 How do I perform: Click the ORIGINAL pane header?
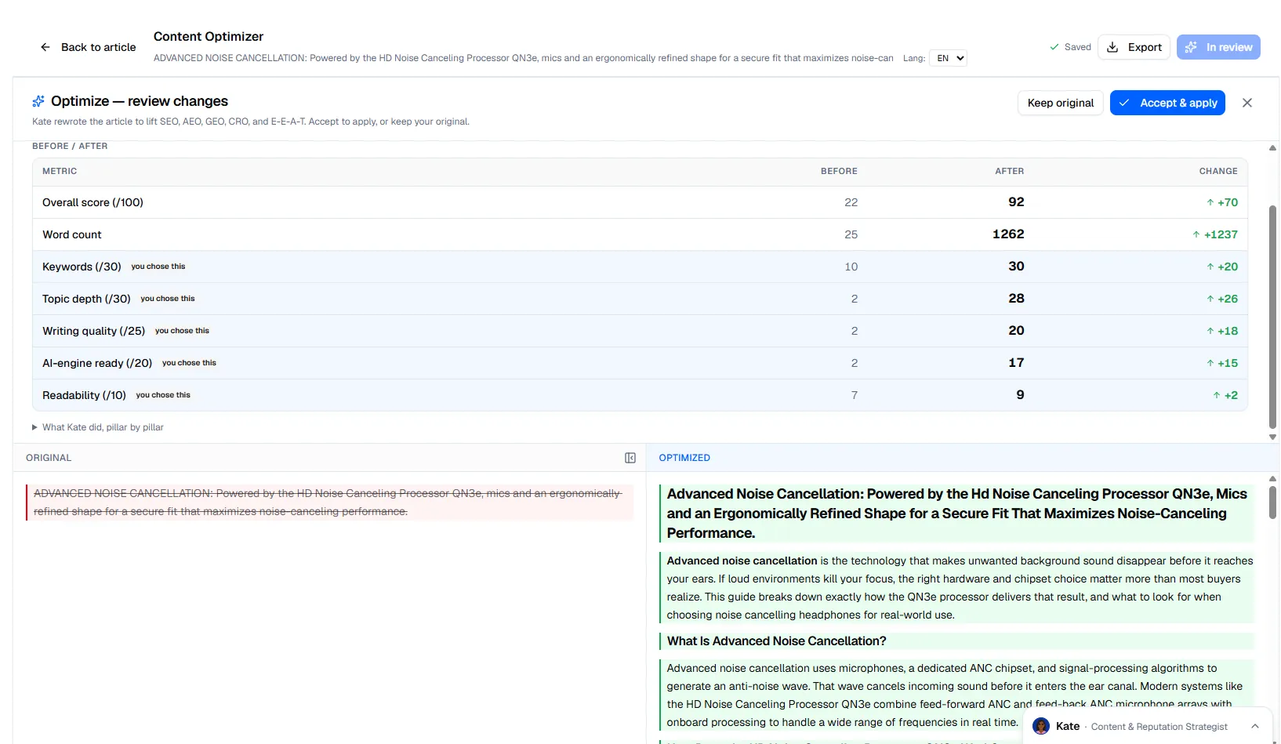pos(49,458)
